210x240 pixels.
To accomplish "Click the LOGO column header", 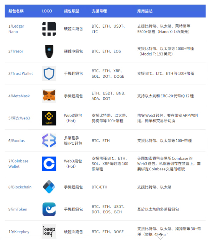I will [47, 11].
